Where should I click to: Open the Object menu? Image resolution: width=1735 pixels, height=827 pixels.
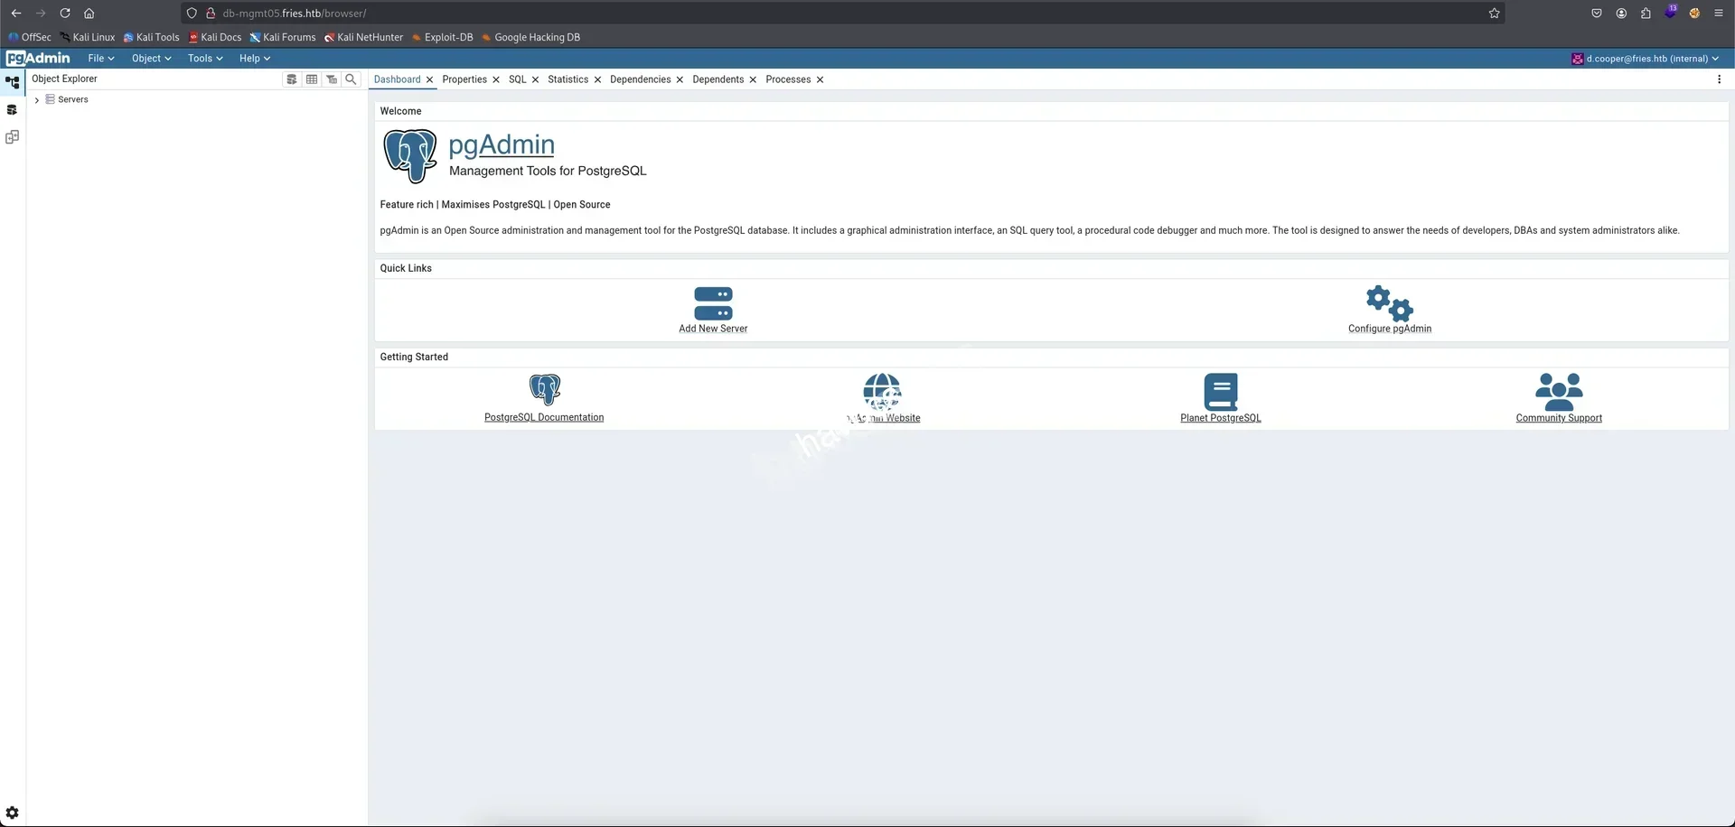click(150, 58)
